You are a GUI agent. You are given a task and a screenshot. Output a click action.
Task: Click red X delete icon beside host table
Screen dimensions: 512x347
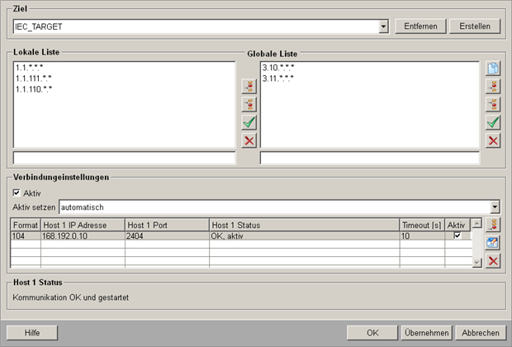point(493,260)
